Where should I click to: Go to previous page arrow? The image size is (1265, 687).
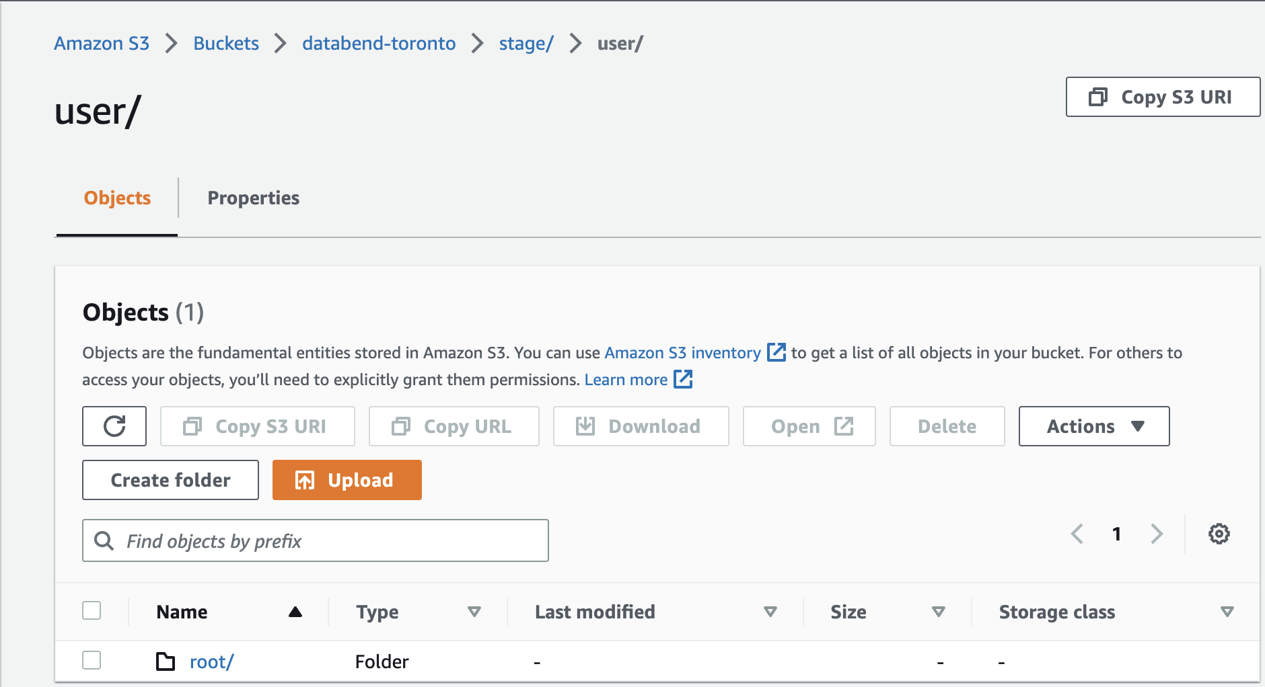coord(1077,534)
